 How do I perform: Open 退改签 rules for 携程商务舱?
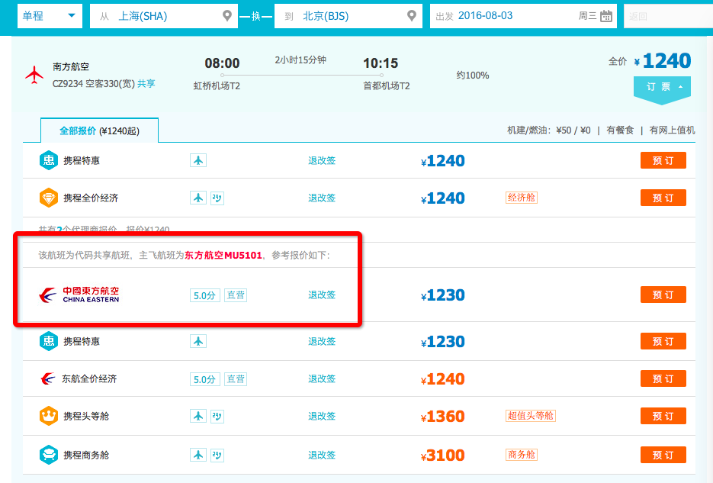pos(320,454)
